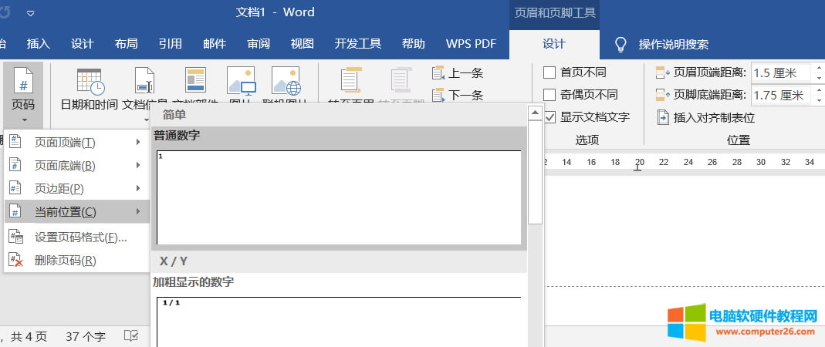Enable the 首页不同 checkbox
The image size is (825, 347).
click(550, 72)
